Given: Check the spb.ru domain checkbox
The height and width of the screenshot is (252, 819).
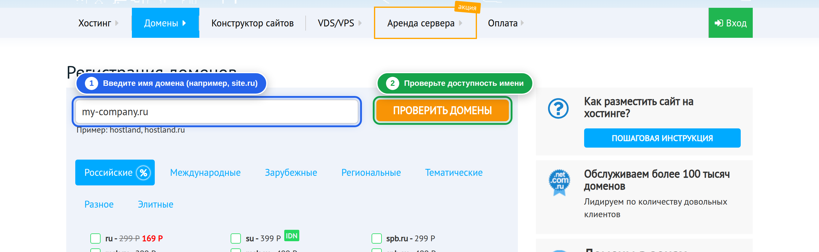Looking at the screenshot, I should pyautogui.click(x=376, y=238).
